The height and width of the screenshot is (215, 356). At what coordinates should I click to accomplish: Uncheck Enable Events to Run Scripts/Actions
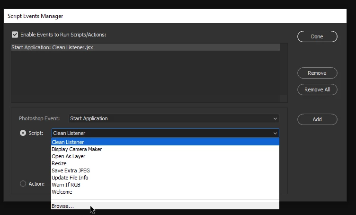[15, 35]
